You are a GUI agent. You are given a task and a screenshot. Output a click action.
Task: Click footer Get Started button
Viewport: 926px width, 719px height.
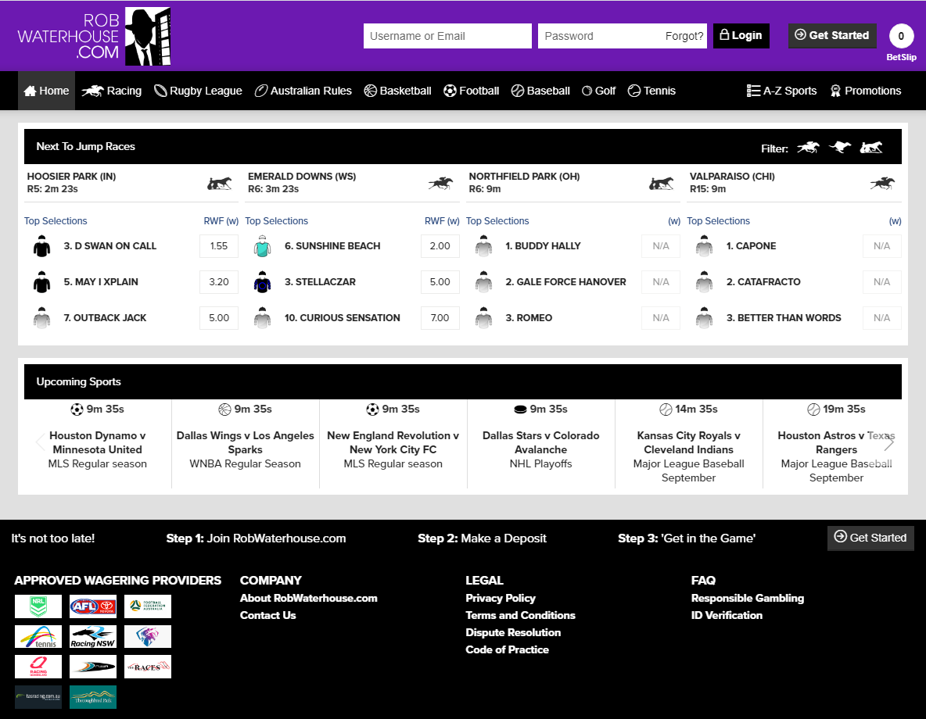pyautogui.click(x=870, y=538)
